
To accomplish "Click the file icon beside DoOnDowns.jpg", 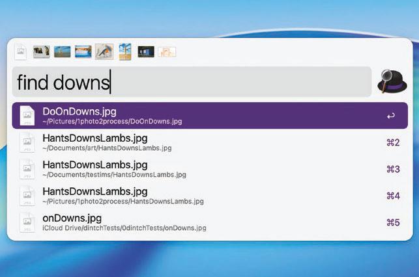I will [27, 116].
